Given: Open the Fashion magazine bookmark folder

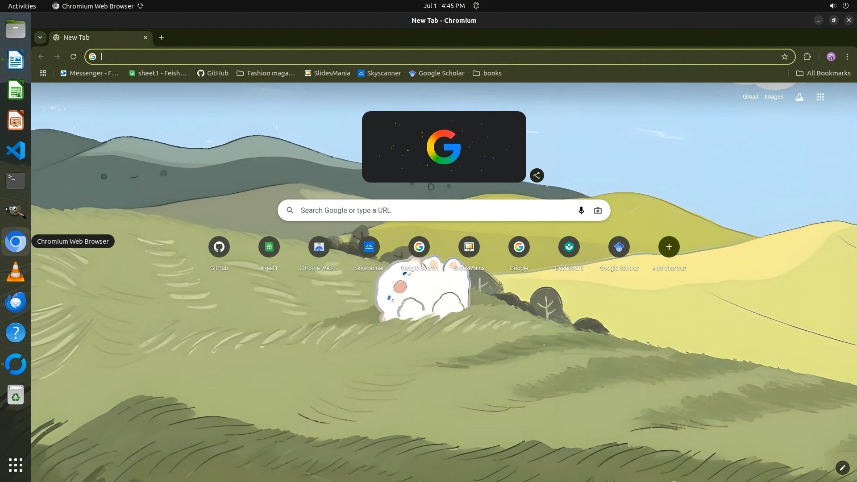Looking at the screenshot, I should (266, 73).
